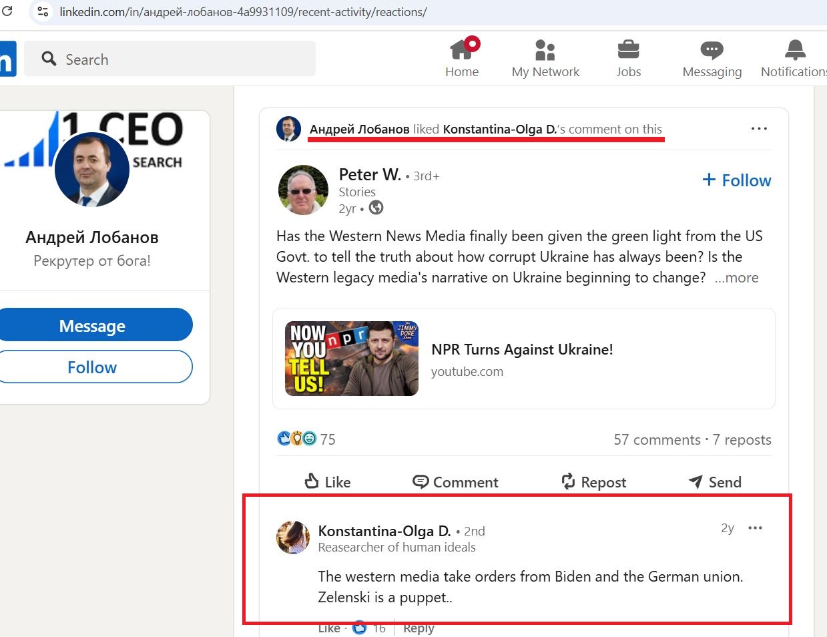Open the comment options three-dot menu
The width and height of the screenshot is (827, 637).
[x=755, y=527]
